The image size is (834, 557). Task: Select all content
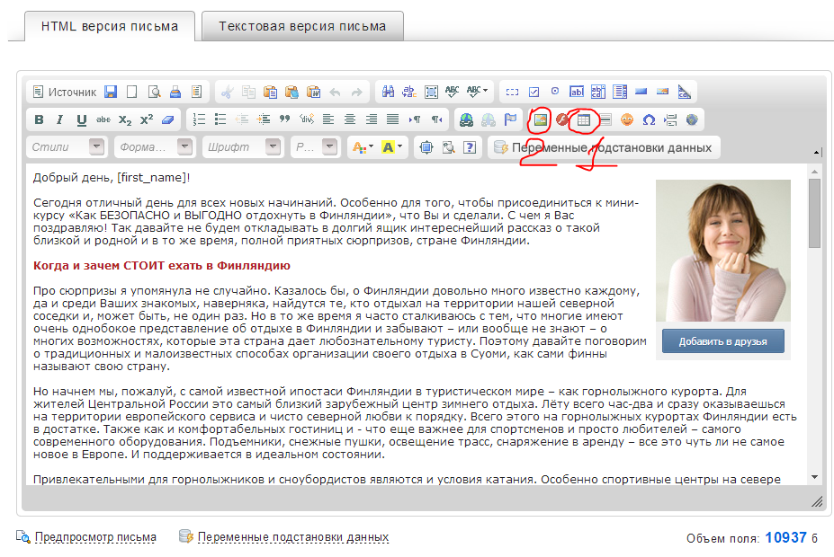(431, 92)
